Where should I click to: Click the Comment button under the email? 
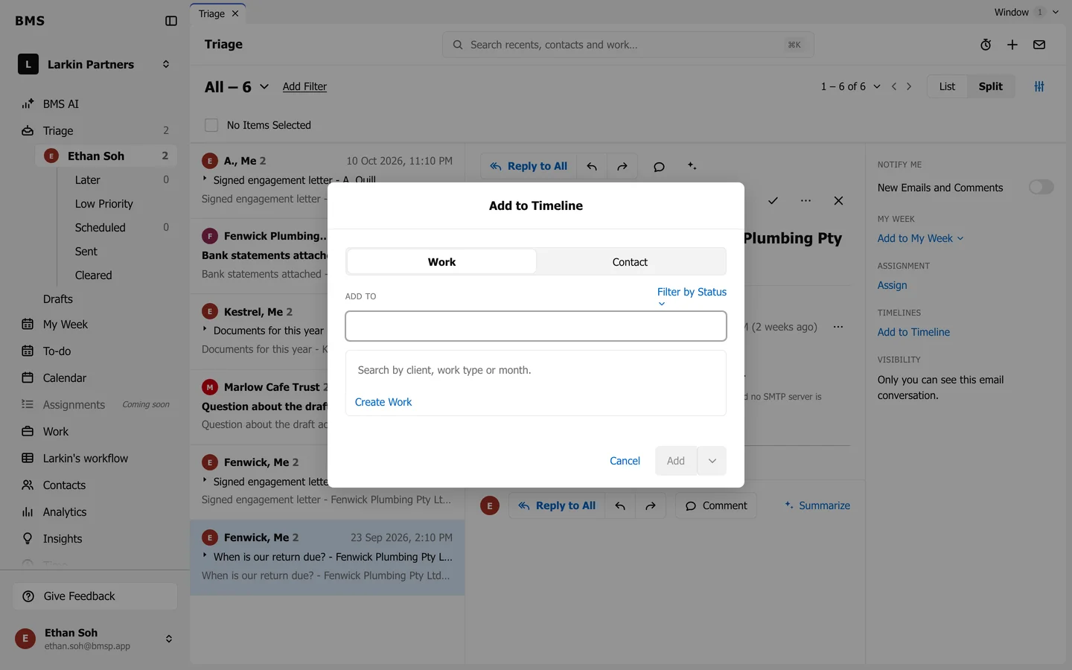(x=716, y=505)
